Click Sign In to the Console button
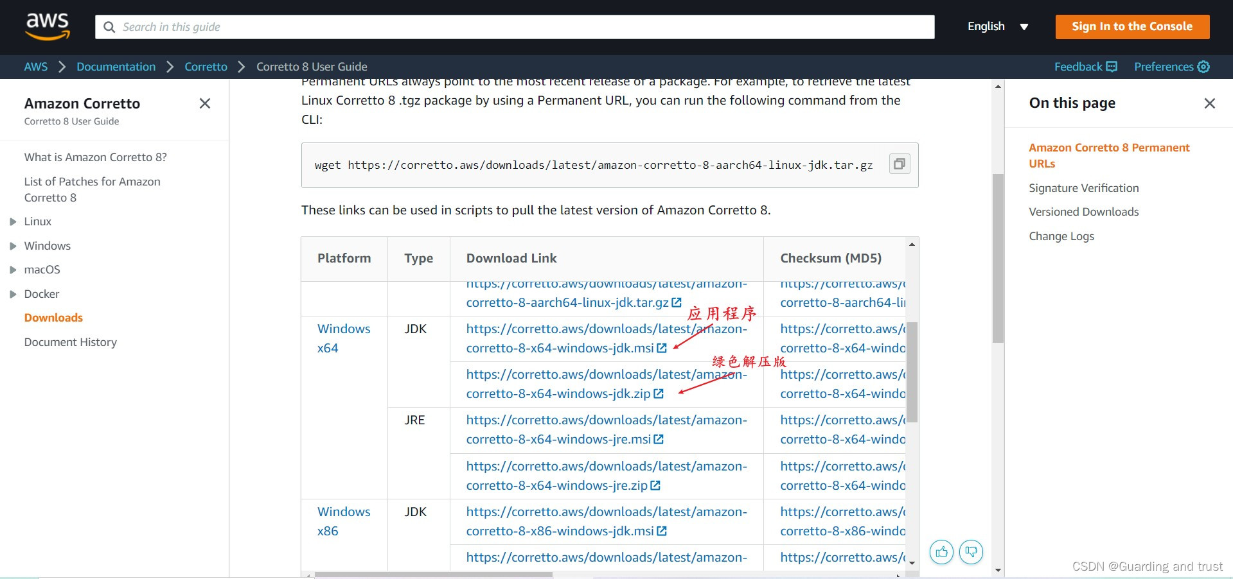This screenshot has width=1233, height=579. tap(1132, 26)
